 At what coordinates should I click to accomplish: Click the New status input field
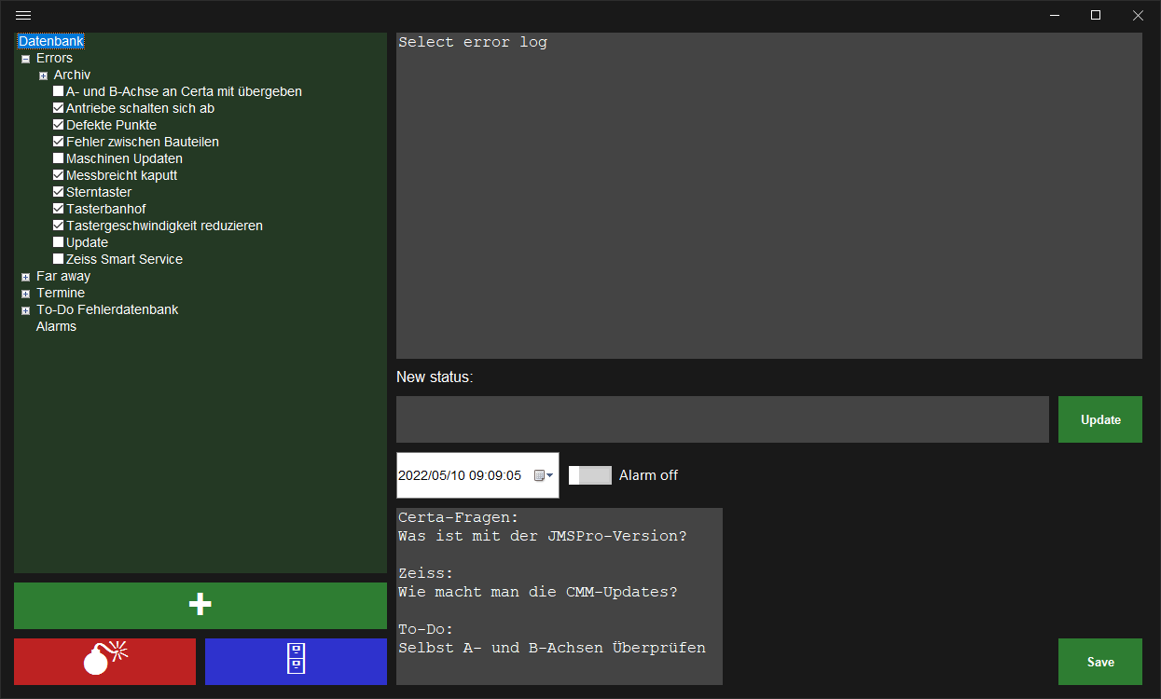(x=722, y=419)
